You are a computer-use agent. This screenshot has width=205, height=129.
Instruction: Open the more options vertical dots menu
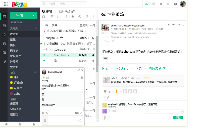click(94, 17)
